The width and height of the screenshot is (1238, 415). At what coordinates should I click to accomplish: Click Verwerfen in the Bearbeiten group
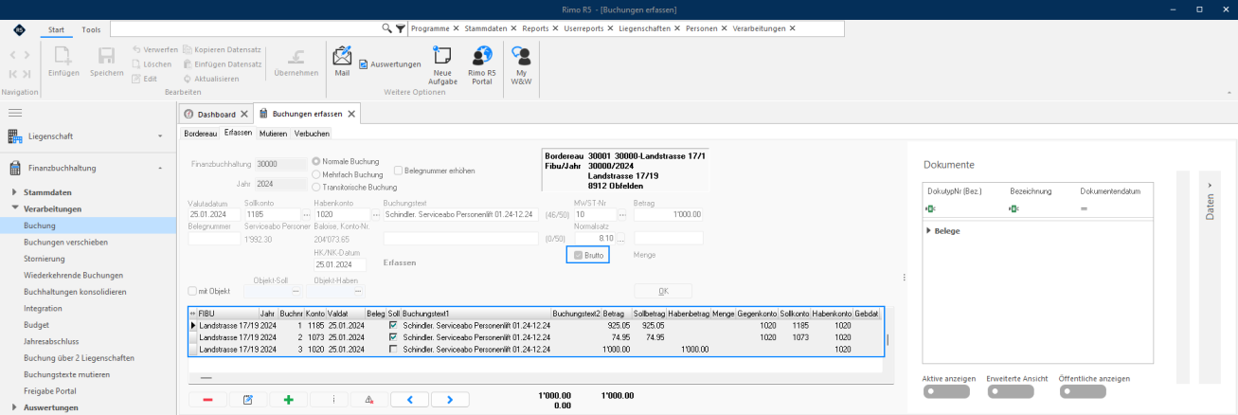tap(153, 49)
